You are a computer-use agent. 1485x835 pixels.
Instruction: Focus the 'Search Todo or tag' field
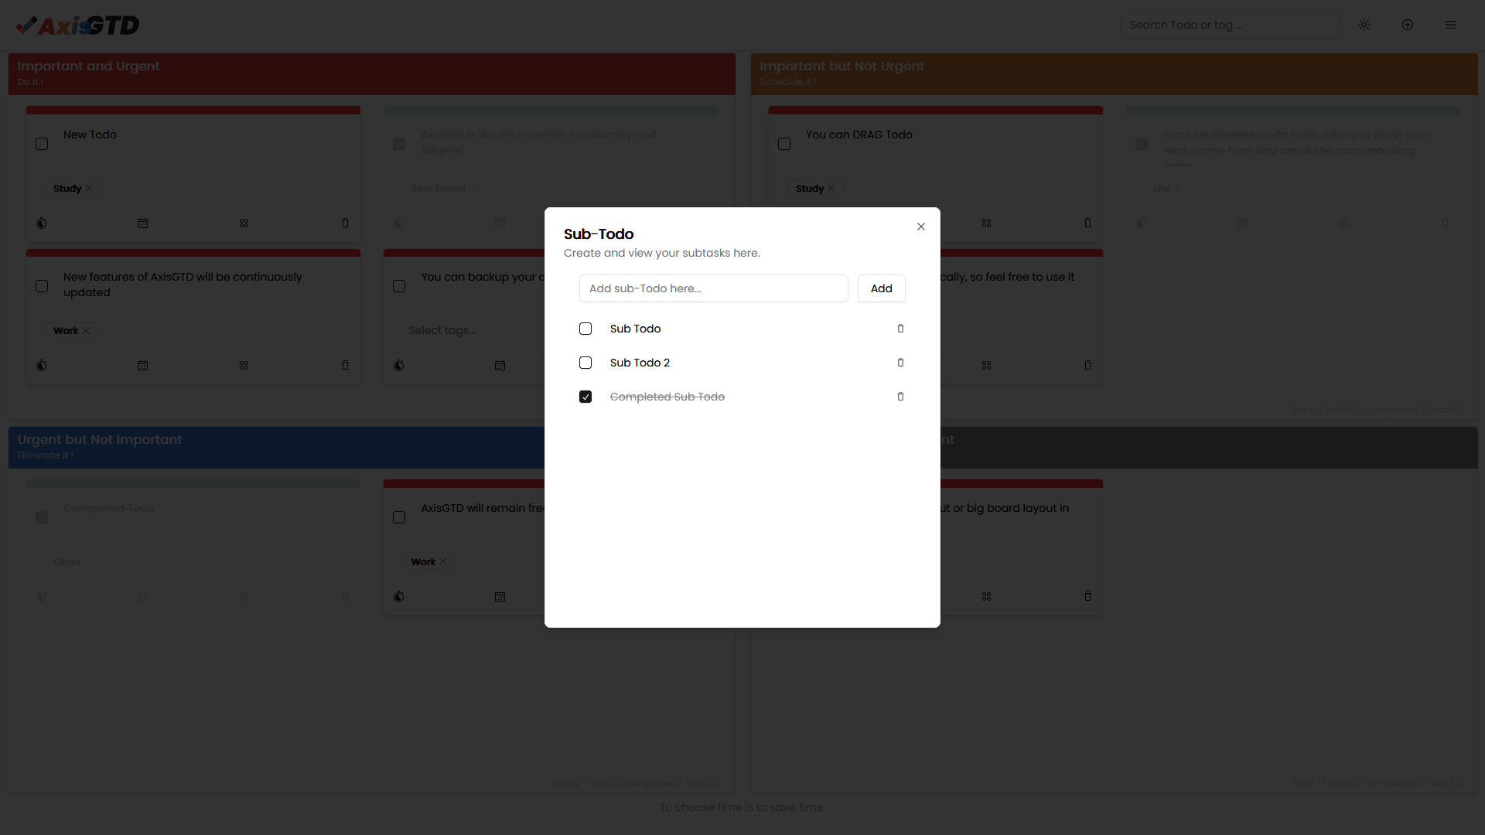click(1230, 25)
